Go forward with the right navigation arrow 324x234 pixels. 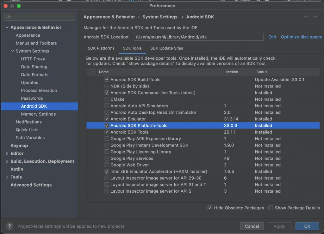[315, 17]
